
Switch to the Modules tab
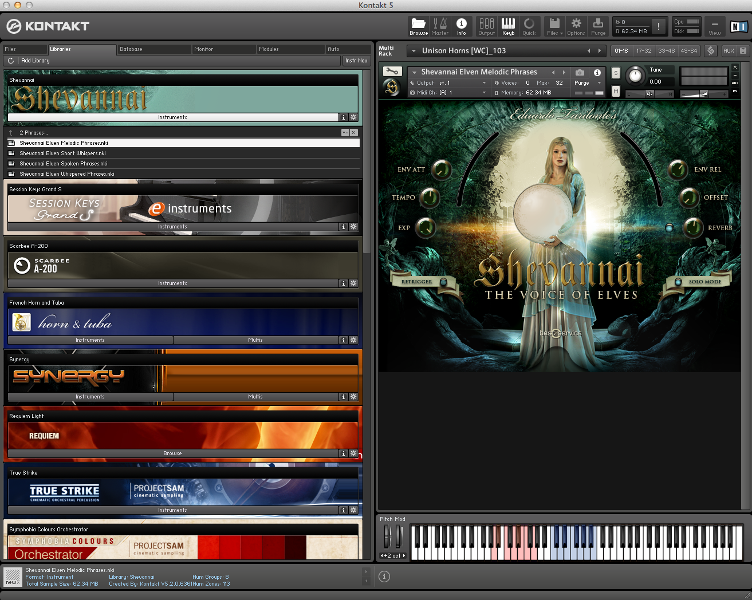point(290,49)
